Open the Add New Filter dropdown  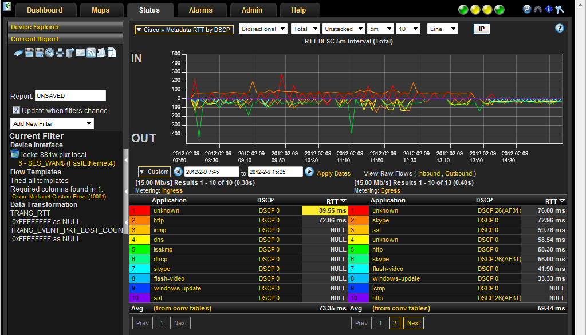(x=52, y=123)
